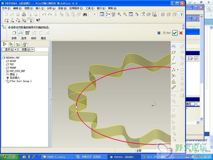Pause the sweep feature tool

(x=159, y=33)
